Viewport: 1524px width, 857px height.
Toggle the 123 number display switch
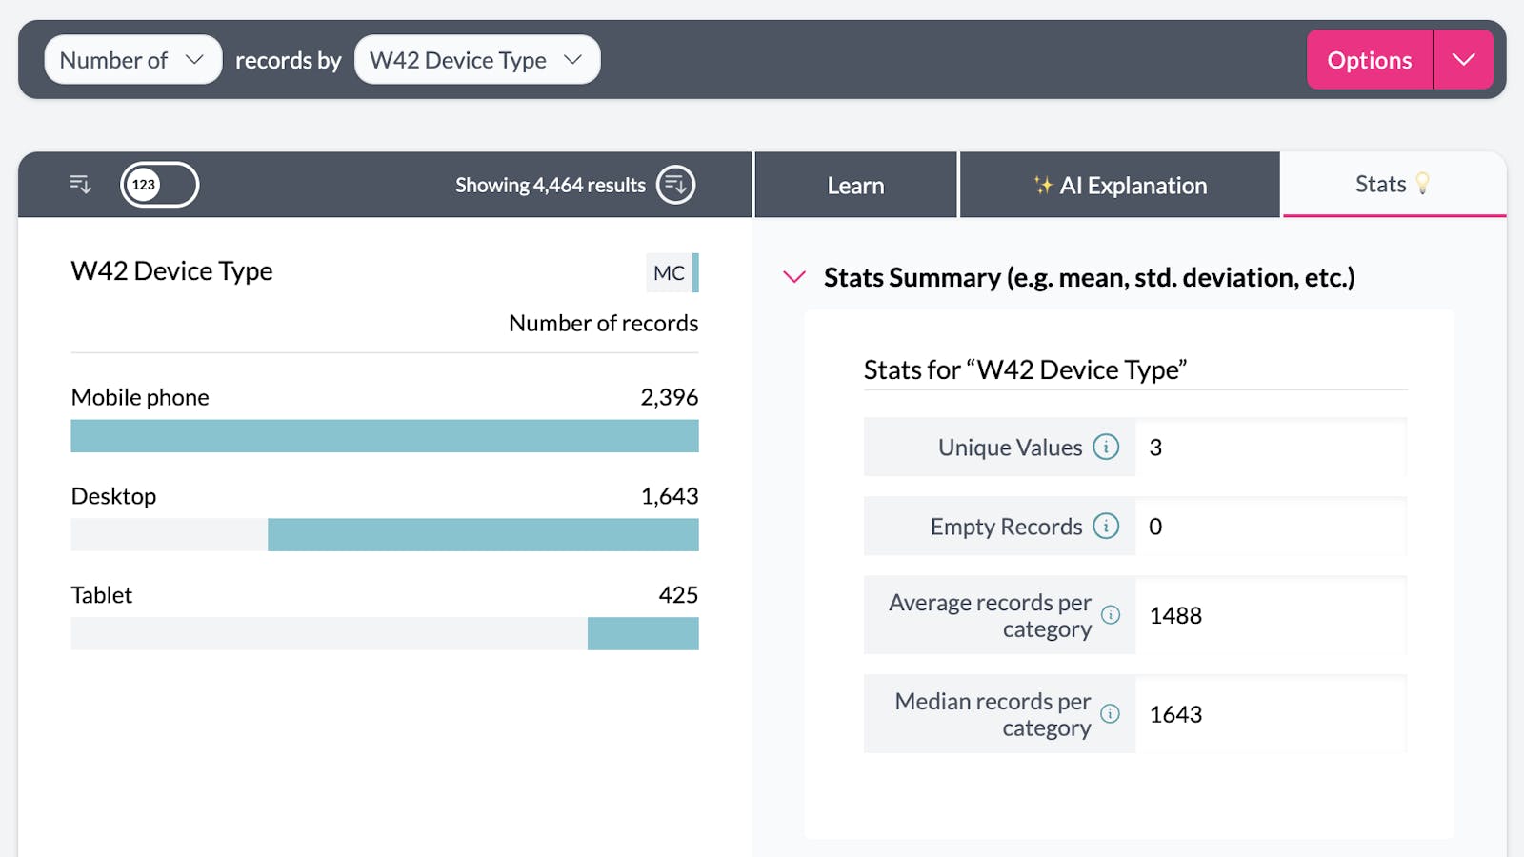pos(159,185)
